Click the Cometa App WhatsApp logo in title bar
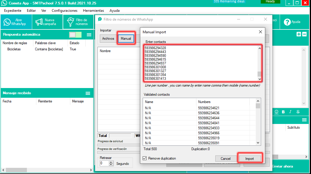Screen dimensions: 311x174 tap(4, 3)
